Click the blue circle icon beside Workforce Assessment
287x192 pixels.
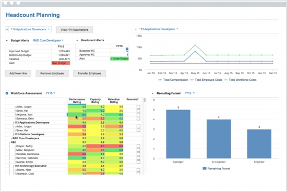point(7,93)
